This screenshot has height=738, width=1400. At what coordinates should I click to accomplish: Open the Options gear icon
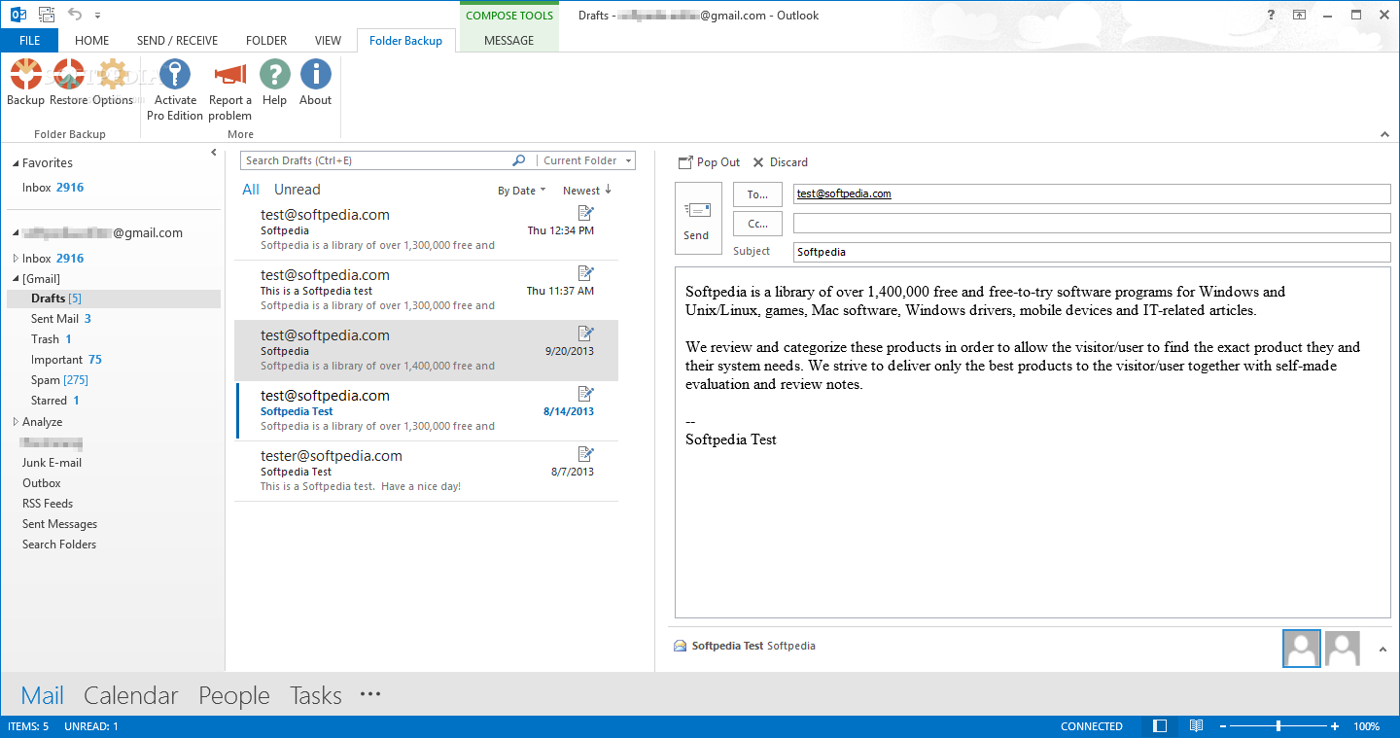tap(113, 74)
